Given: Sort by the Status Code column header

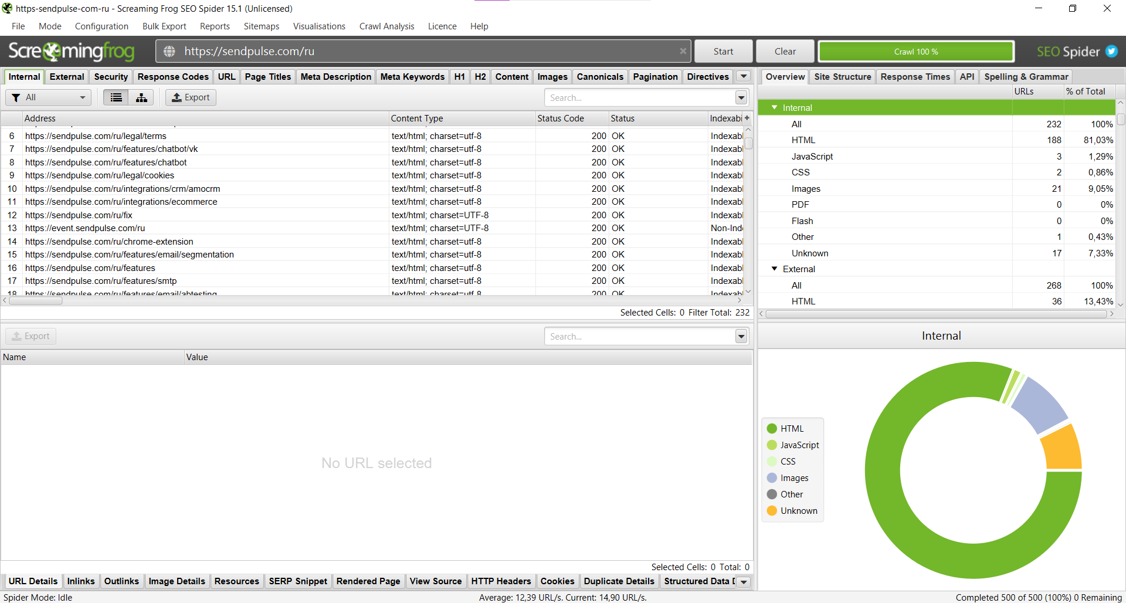Looking at the screenshot, I should pyautogui.click(x=572, y=118).
